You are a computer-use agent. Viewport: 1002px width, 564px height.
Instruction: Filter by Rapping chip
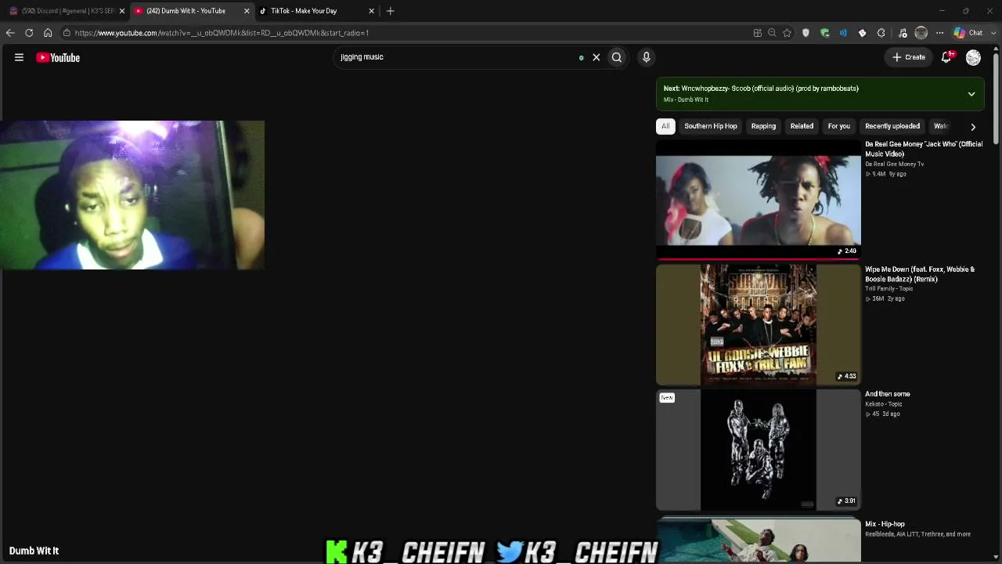[763, 126]
